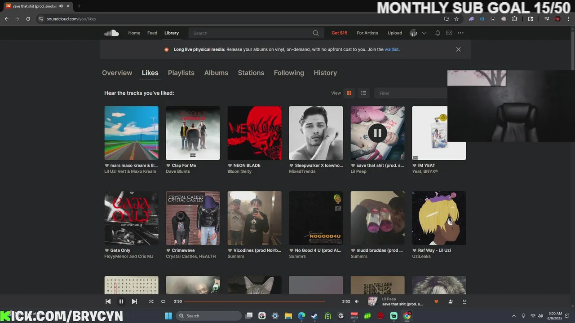Click the Filter input field

411,93
